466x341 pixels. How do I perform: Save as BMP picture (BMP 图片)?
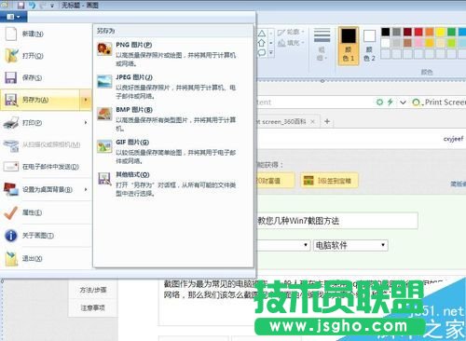point(173,118)
